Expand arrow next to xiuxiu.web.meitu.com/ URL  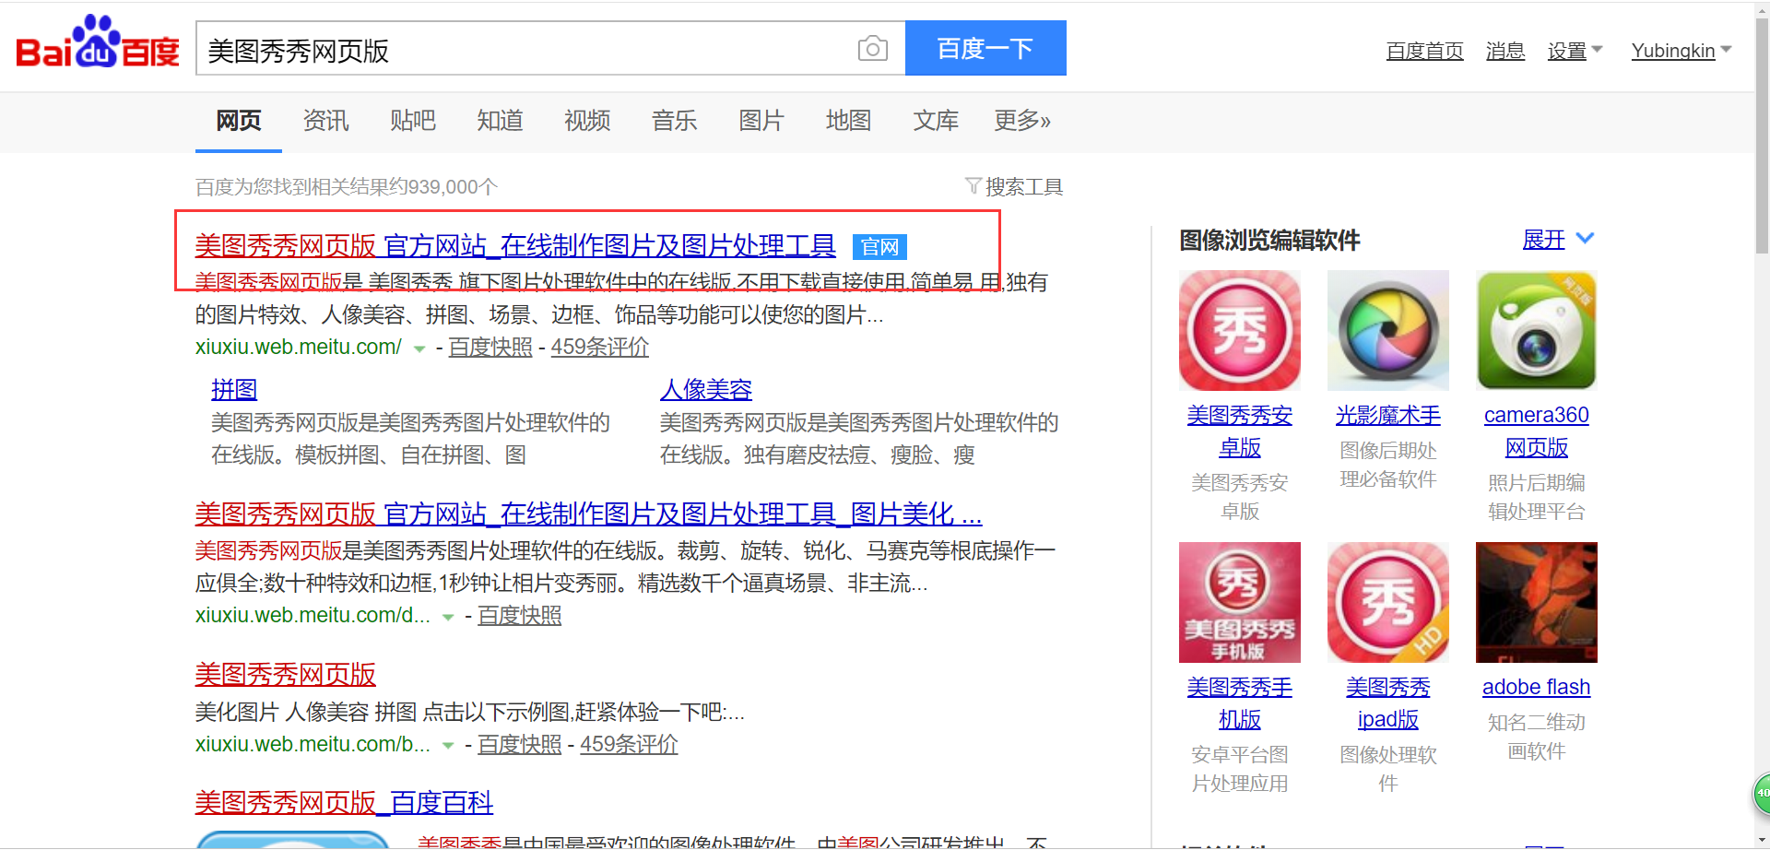419,348
